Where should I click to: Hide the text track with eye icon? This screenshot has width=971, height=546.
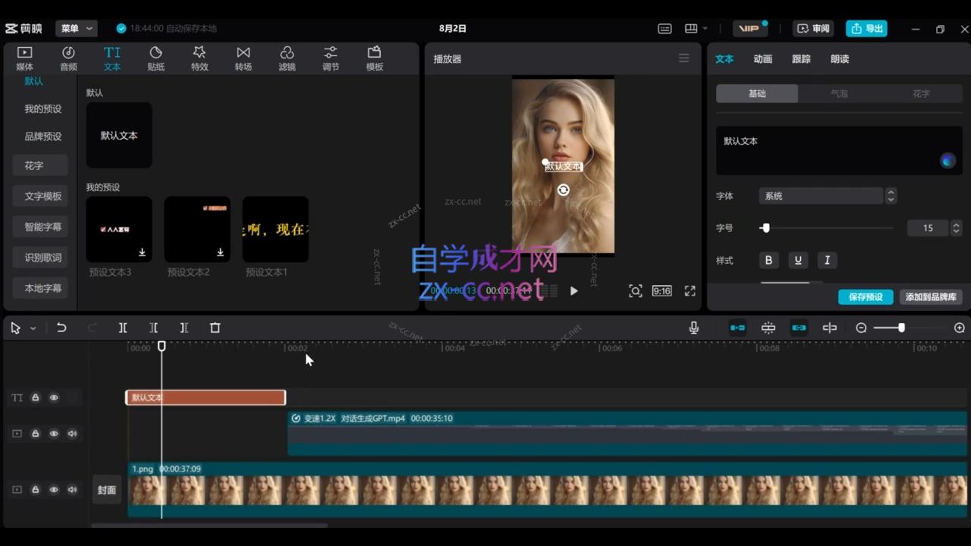tap(54, 397)
